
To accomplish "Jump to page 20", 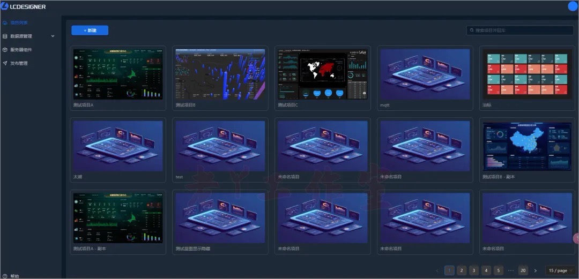I will pos(523,270).
